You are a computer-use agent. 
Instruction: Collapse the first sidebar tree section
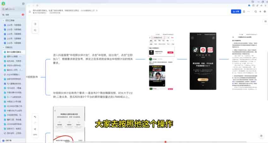pos(3,20)
